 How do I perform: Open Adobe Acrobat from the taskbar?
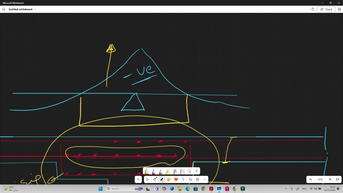(x=211, y=189)
